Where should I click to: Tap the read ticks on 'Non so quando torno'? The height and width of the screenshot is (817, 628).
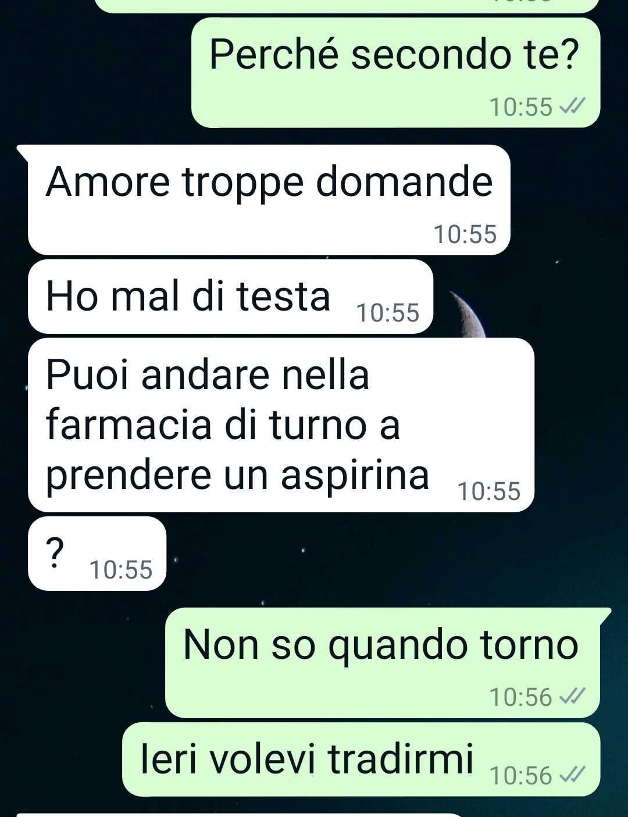(x=571, y=697)
